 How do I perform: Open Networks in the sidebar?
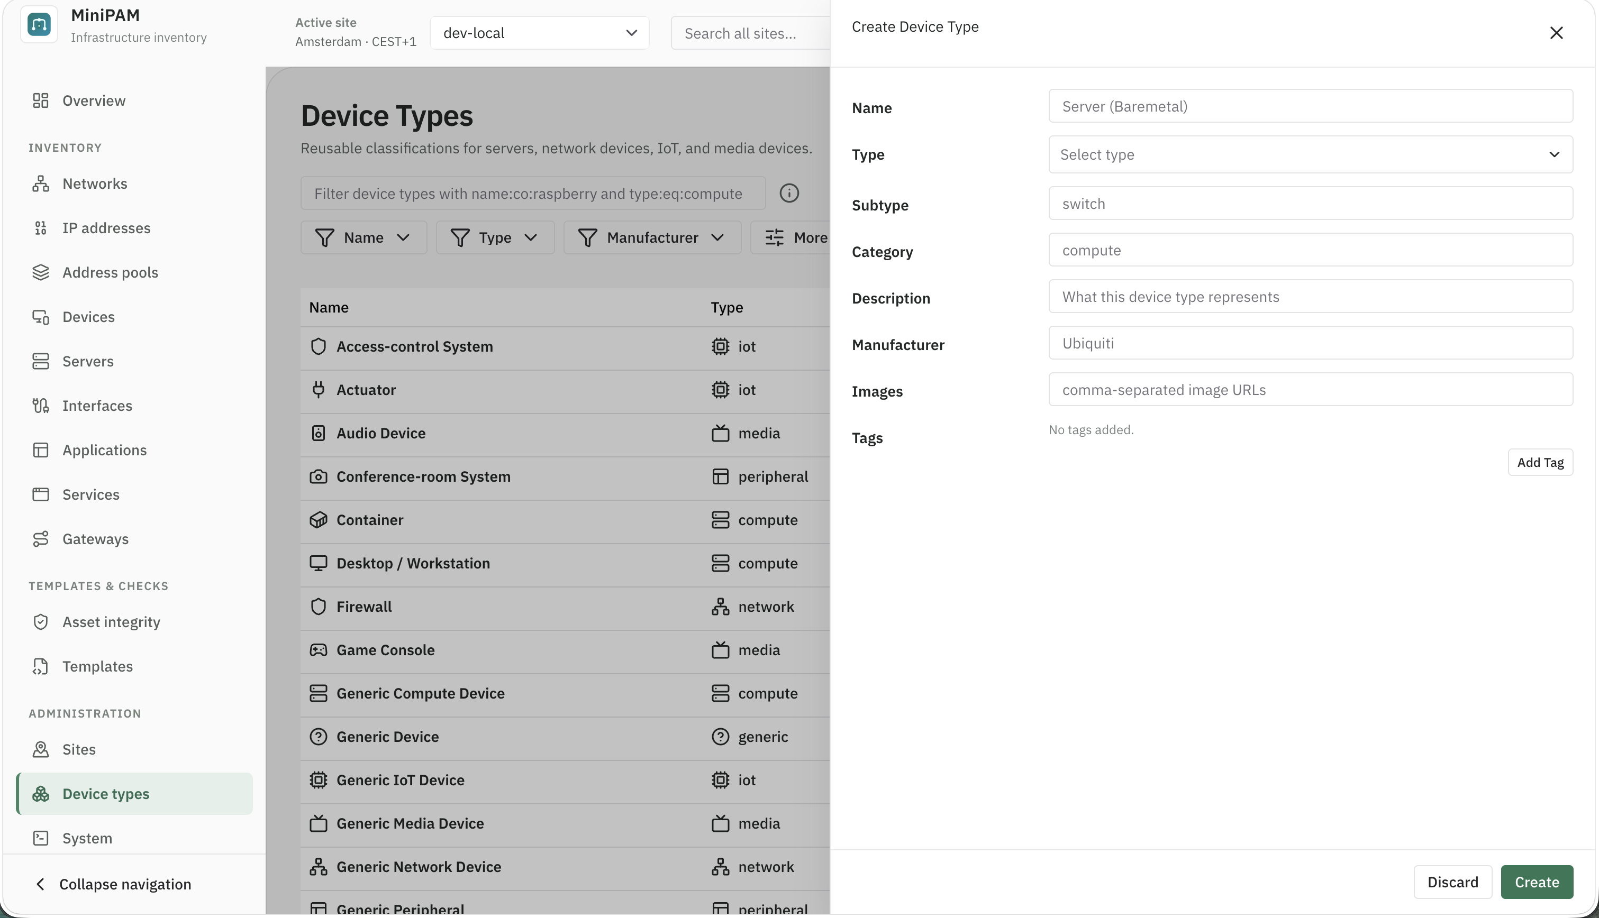(134, 183)
